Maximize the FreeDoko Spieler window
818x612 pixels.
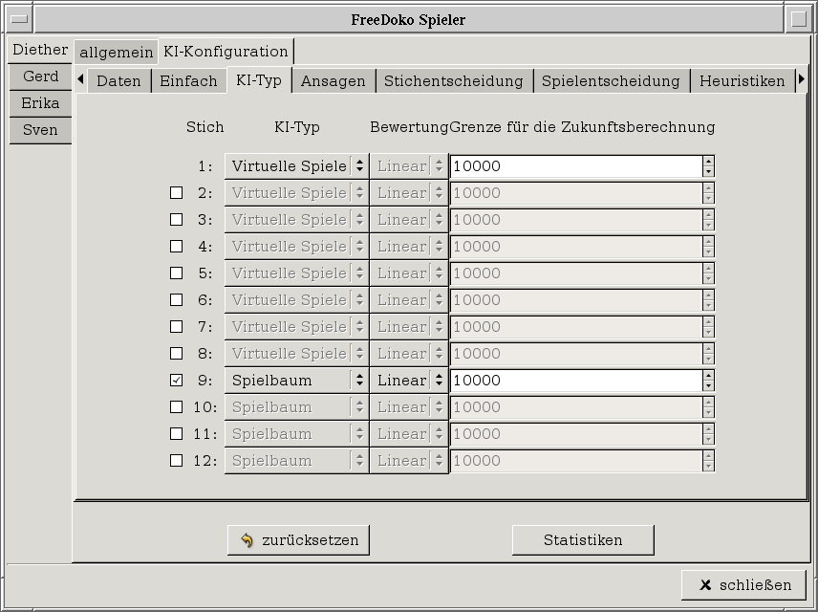(799, 19)
